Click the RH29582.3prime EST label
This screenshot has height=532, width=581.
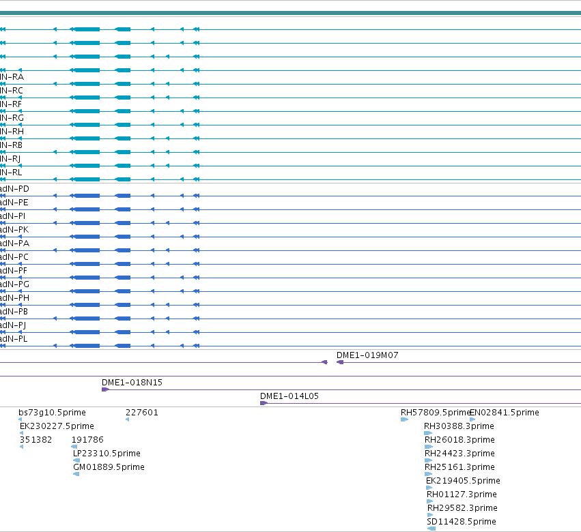462,508
